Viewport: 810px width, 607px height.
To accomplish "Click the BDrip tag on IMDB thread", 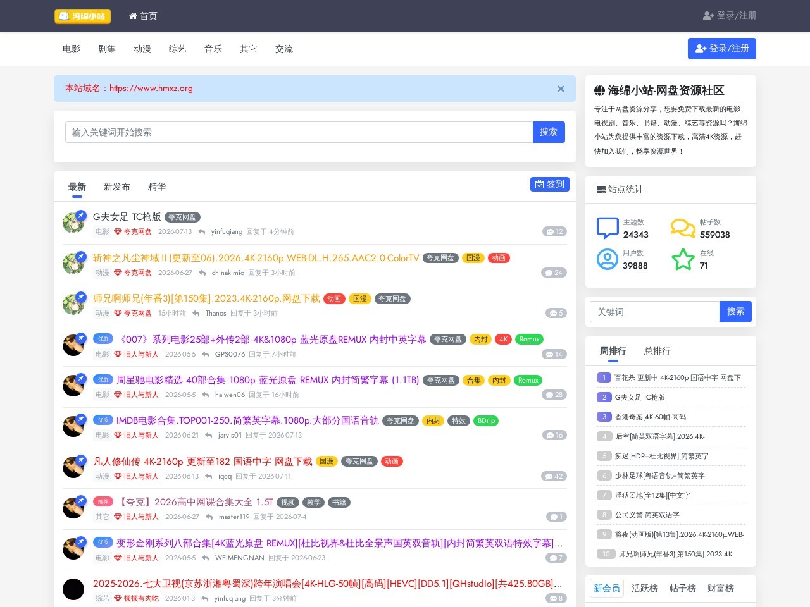I will 486,420.
